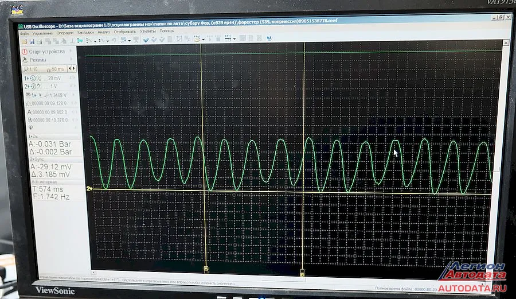The width and height of the screenshot is (516, 299).
Task: Click the print icon in toolbar
Action: (39, 41)
